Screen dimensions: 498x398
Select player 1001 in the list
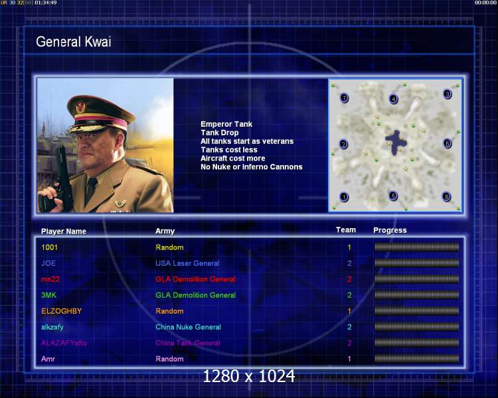coord(50,247)
